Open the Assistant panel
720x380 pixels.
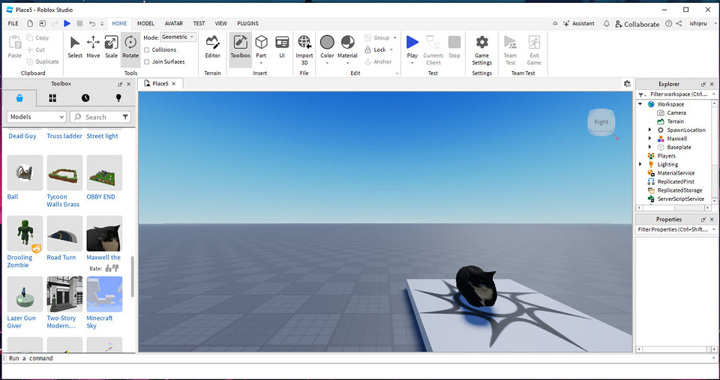tap(578, 23)
